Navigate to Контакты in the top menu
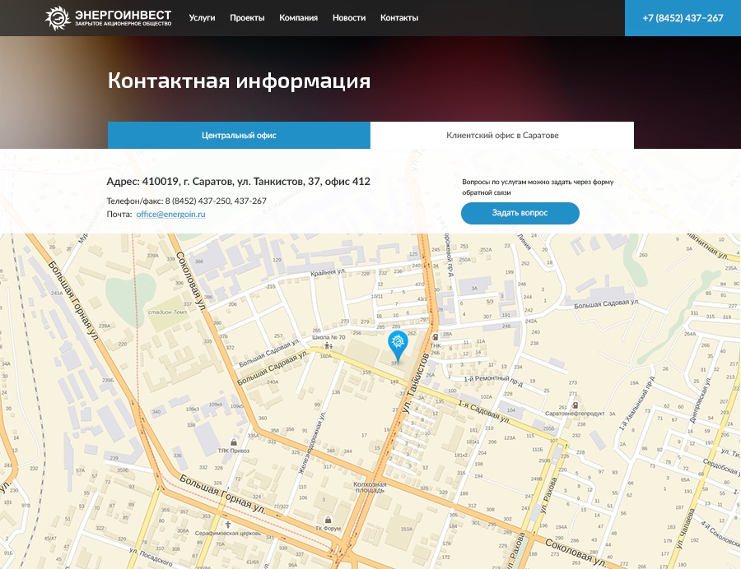741x569 pixels. pyautogui.click(x=399, y=18)
